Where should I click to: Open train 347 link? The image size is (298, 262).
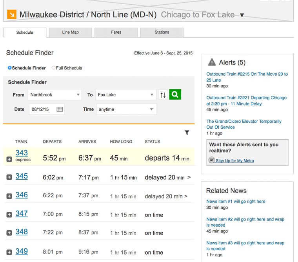pos(22,213)
